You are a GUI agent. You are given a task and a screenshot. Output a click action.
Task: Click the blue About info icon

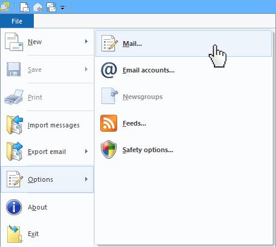click(14, 207)
